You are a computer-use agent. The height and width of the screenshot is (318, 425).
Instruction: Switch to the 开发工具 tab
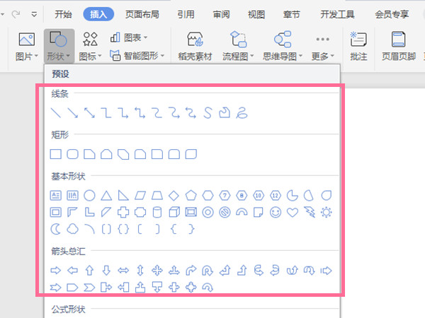(x=337, y=14)
